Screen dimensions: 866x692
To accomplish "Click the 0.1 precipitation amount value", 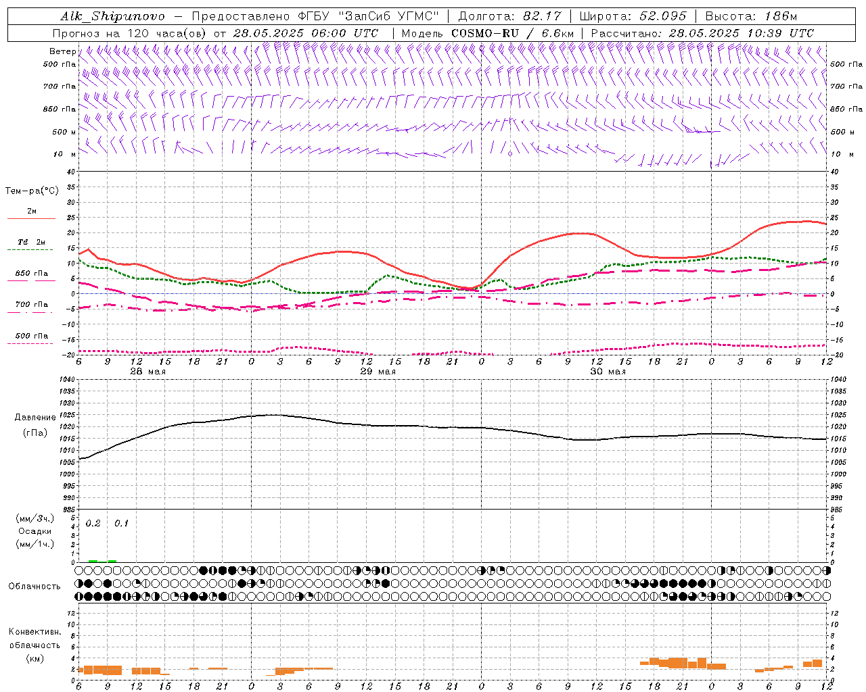I will (121, 524).
